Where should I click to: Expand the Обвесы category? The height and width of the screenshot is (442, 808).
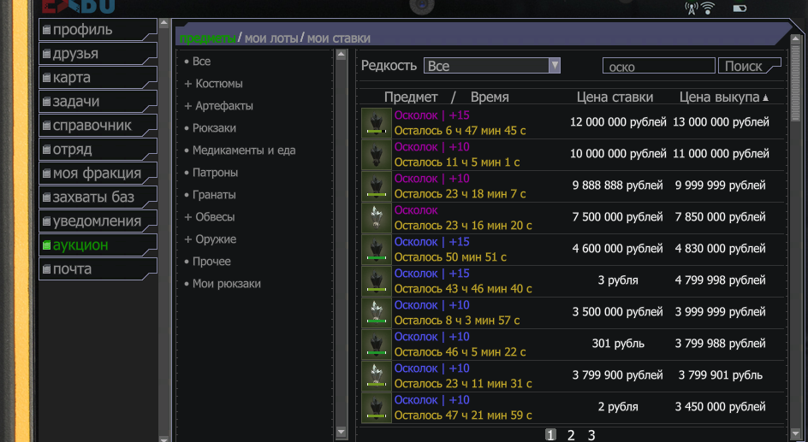(210, 216)
